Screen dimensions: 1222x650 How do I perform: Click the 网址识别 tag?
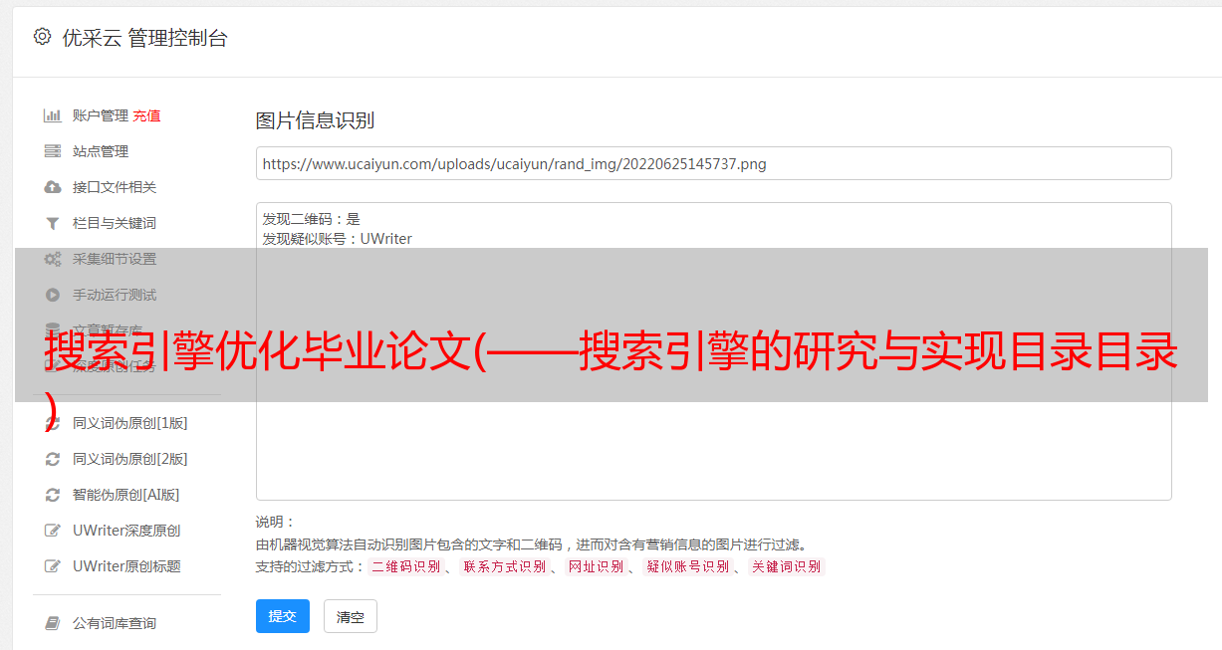[596, 566]
